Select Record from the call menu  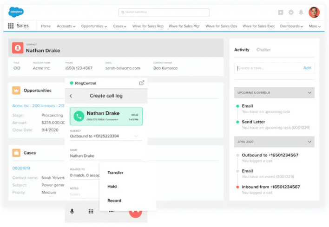(x=114, y=201)
